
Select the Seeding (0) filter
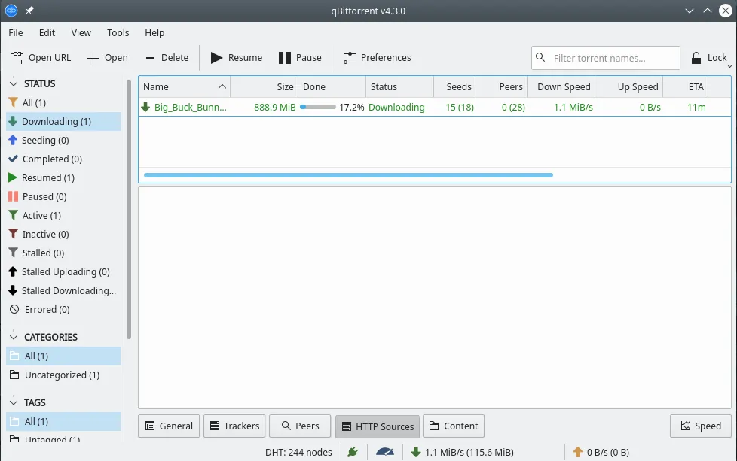click(x=63, y=140)
